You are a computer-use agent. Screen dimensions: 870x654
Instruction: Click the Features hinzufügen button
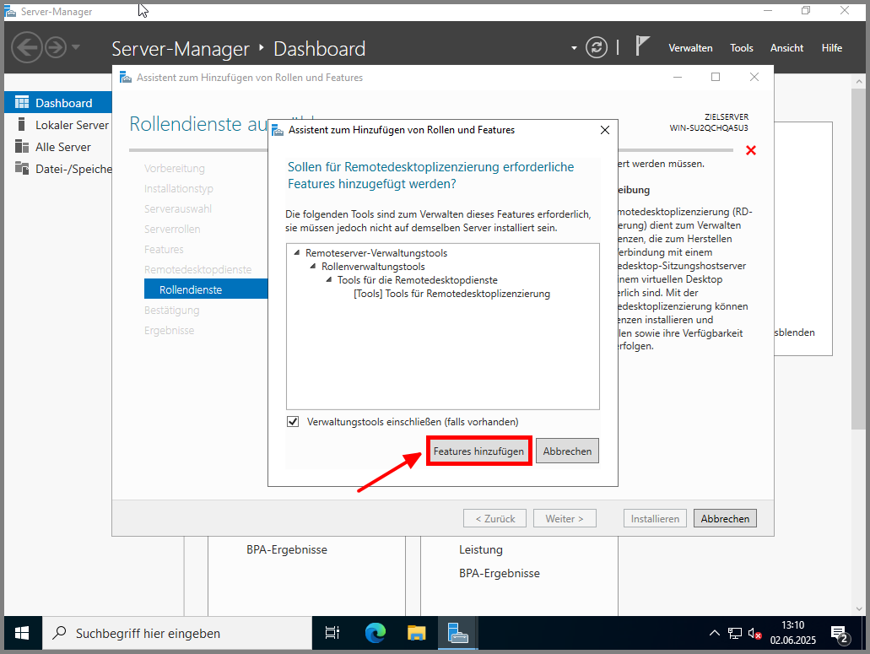[478, 451]
